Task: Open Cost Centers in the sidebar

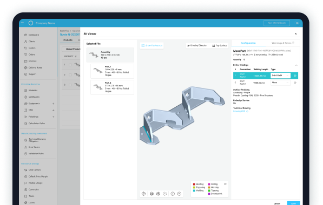Action: pyautogui.click(x=32, y=170)
